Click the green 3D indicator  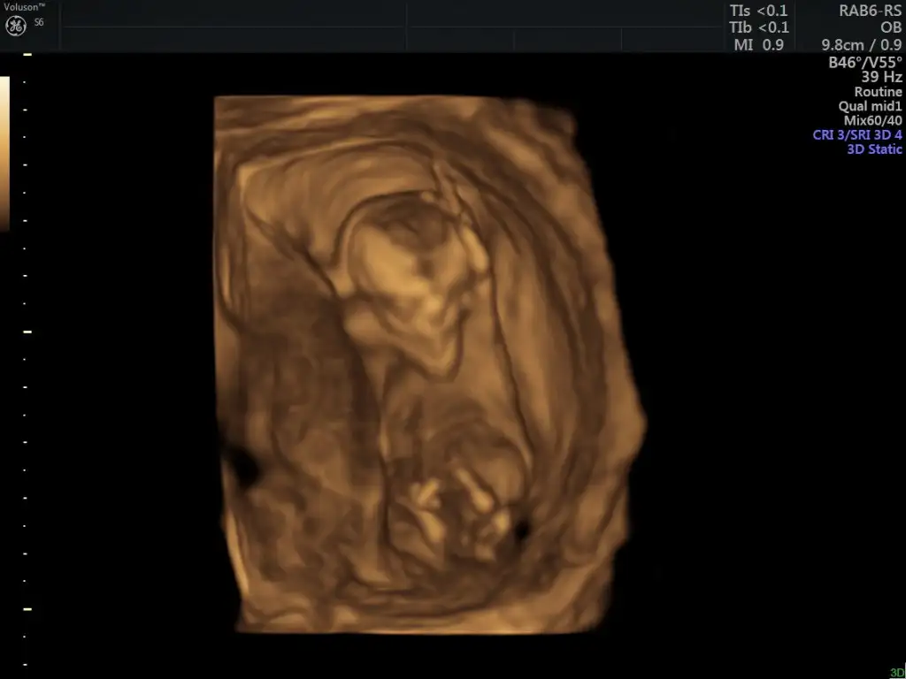tap(896, 673)
